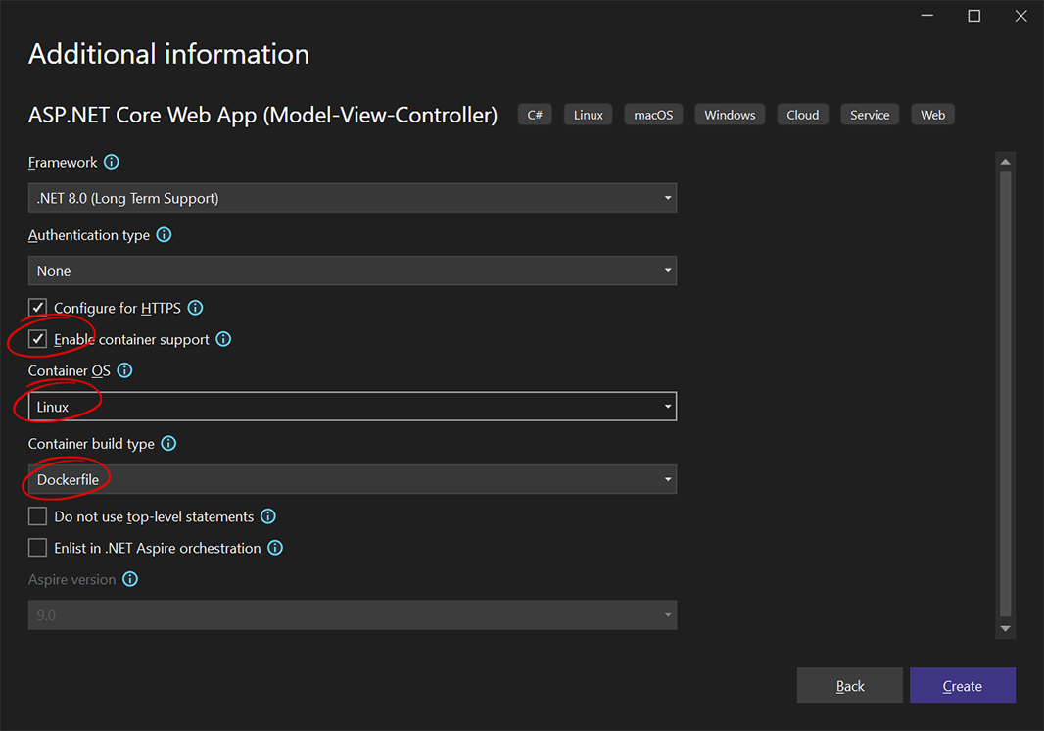
Task: Minimize the dialog window
Action: click(926, 16)
